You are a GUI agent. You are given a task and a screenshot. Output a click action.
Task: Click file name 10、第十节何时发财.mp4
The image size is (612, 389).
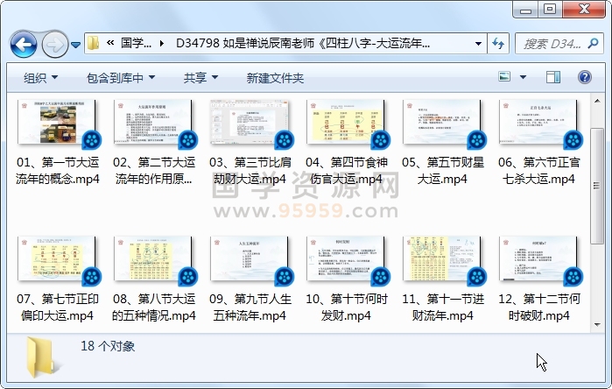click(x=347, y=307)
